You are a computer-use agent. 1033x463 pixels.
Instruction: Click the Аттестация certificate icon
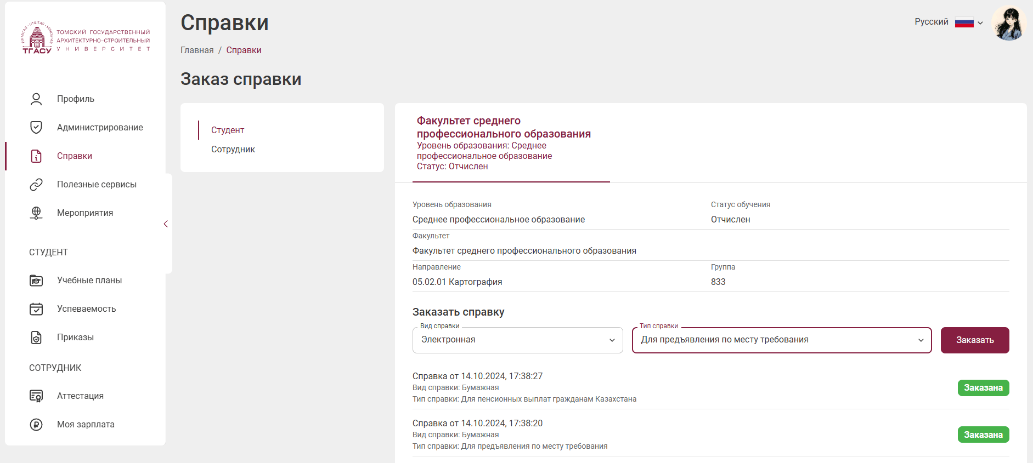click(36, 396)
